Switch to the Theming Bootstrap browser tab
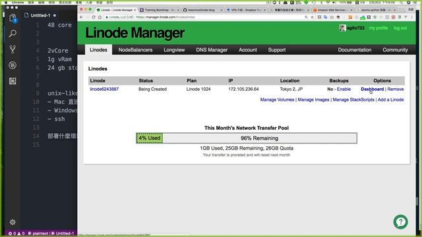Viewport: 422px width, 237px height. 159,10
